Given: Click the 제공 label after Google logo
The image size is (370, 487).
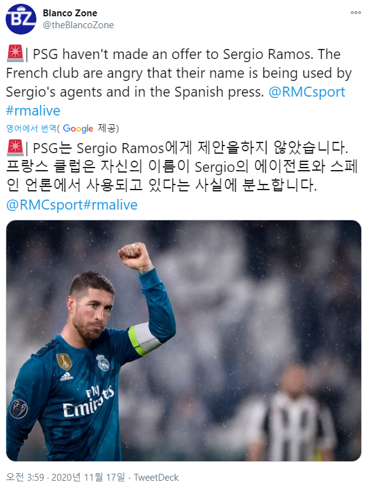Looking at the screenshot, I should coord(107,128).
